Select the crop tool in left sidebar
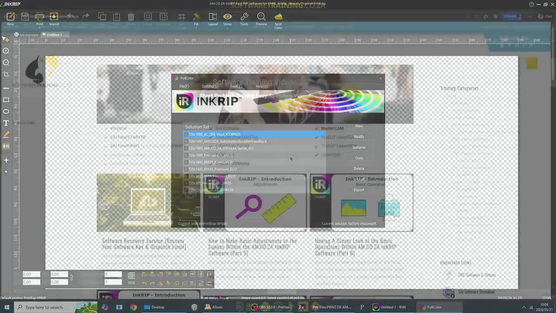The image size is (556, 313). 6,74
